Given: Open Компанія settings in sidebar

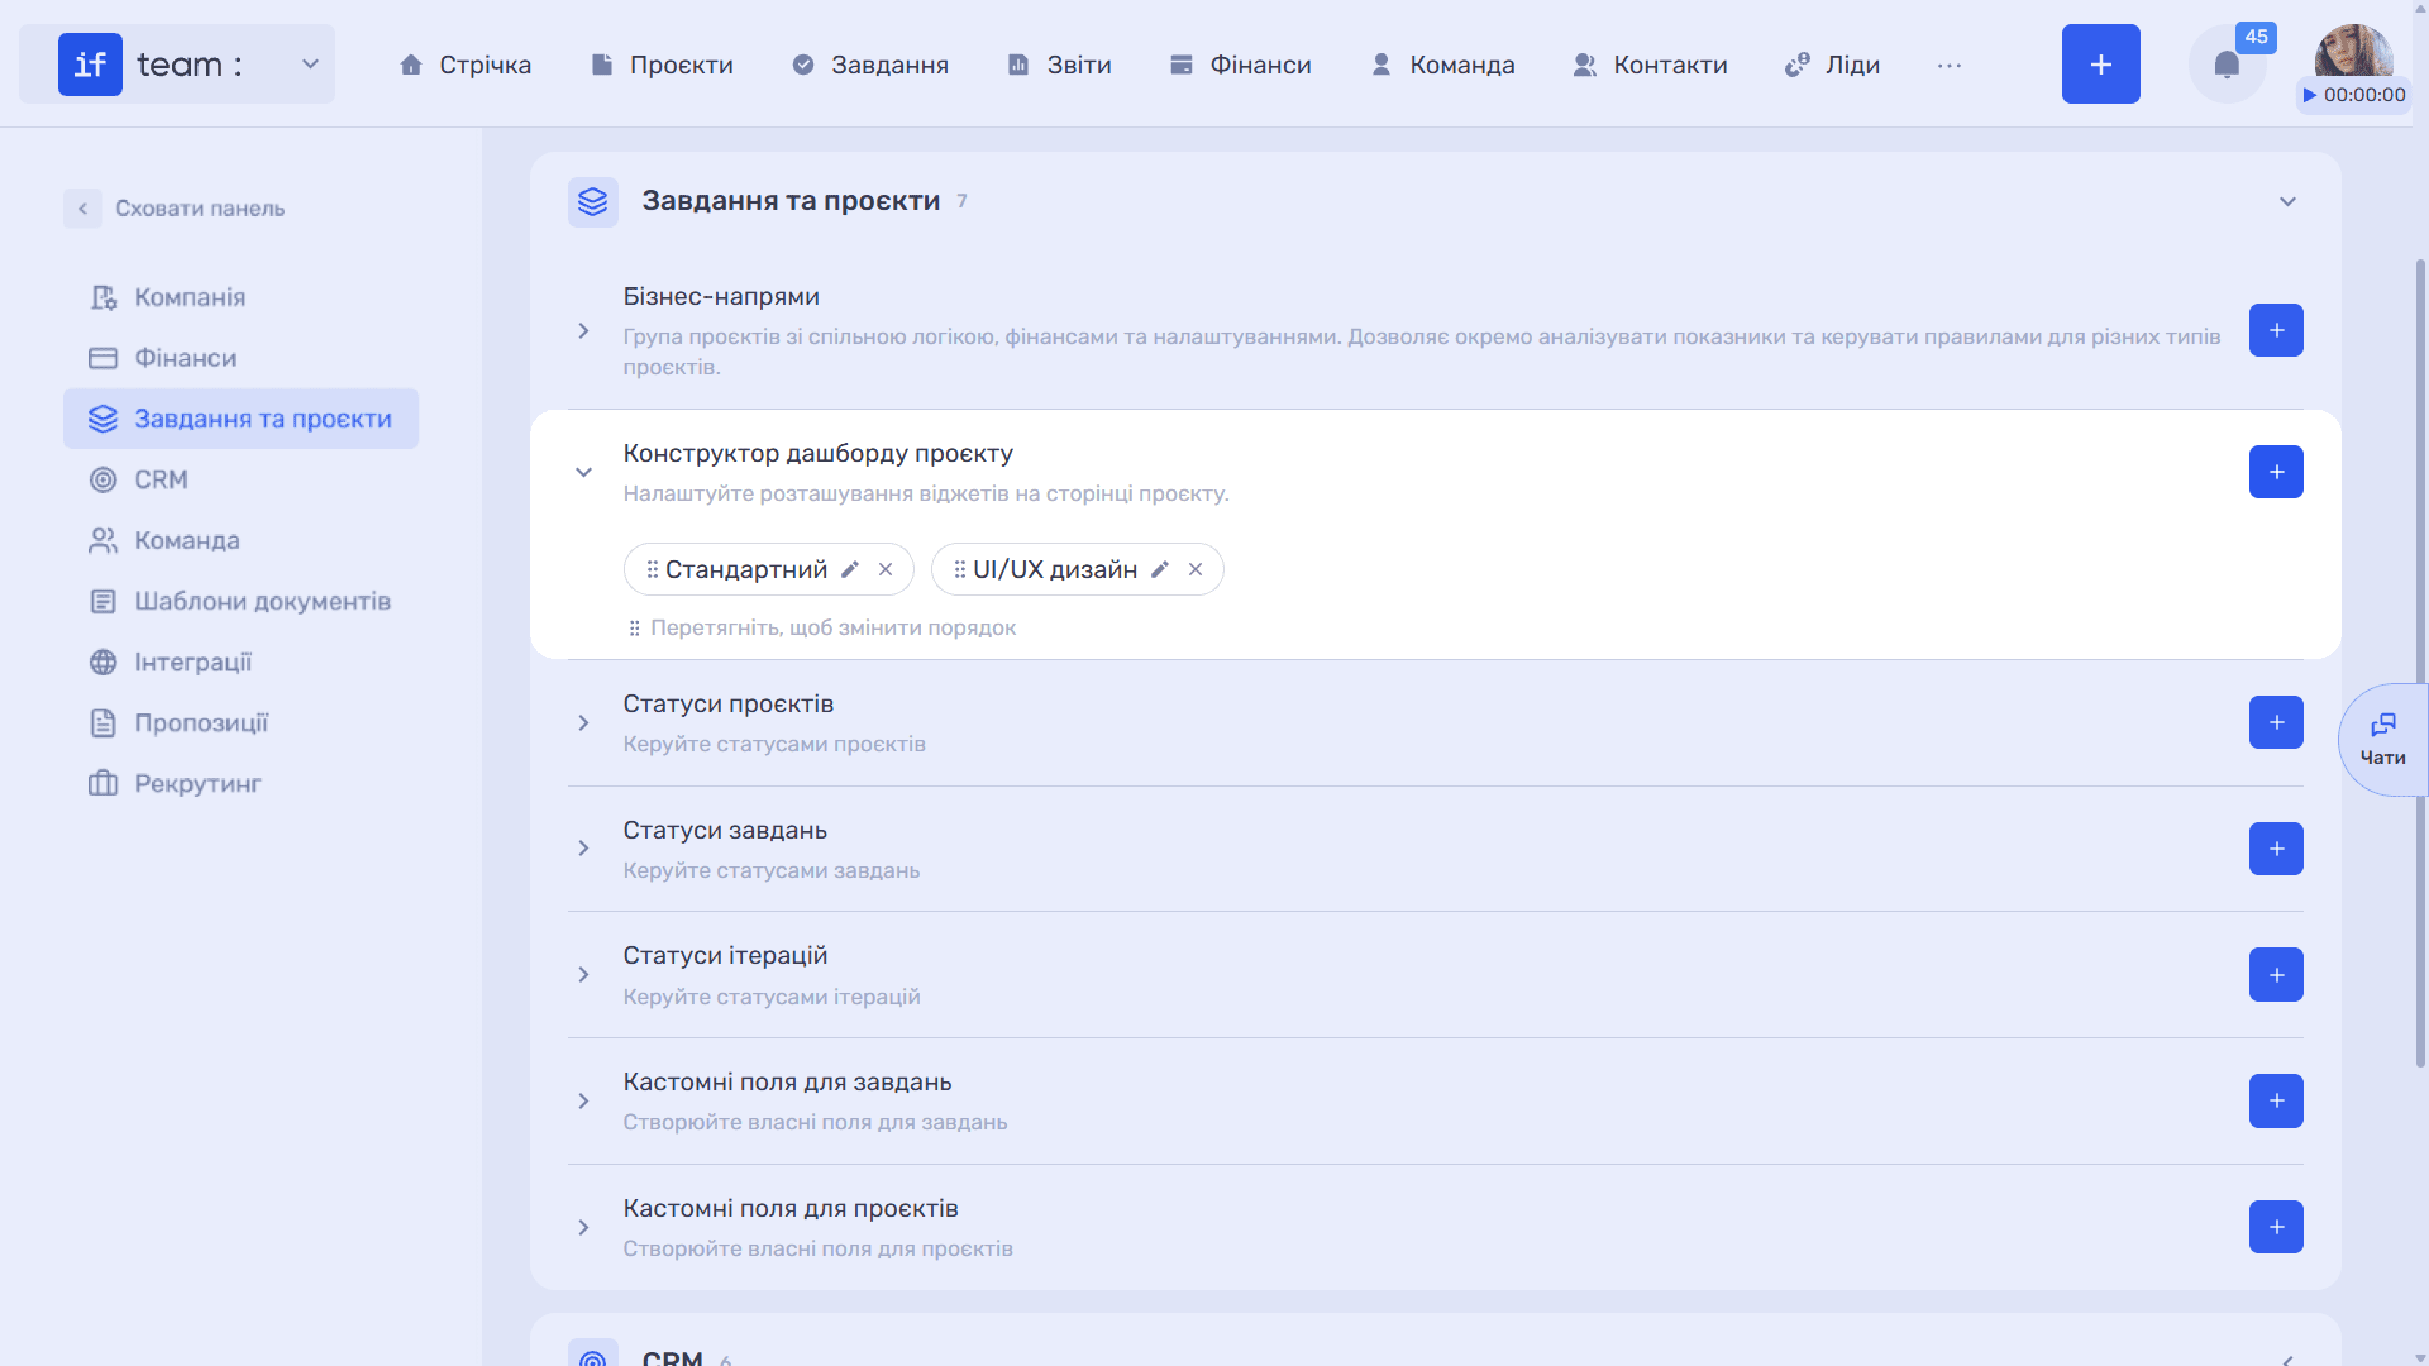Looking at the screenshot, I should coord(240,297).
